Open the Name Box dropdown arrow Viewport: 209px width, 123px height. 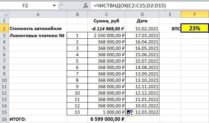click(54, 6)
